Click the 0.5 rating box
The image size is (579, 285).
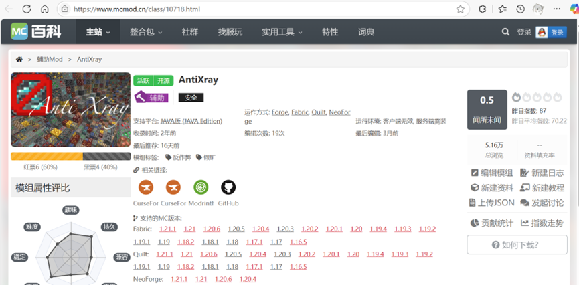487,110
